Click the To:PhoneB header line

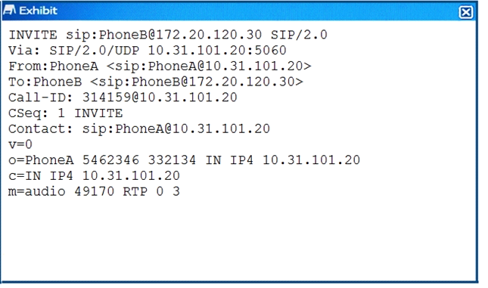(x=156, y=82)
